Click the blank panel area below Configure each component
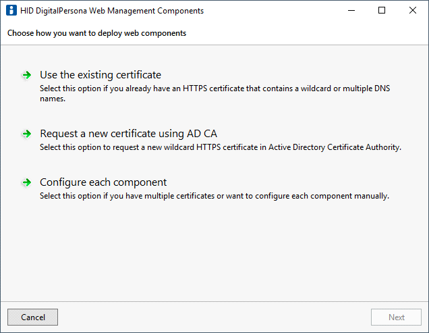Screen dimensions: 429x333 click(x=214, y=250)
